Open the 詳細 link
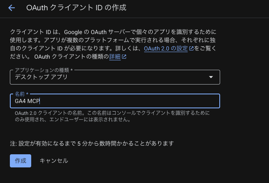This screenshot has width=269, height=183. click(x=115, y=57)
